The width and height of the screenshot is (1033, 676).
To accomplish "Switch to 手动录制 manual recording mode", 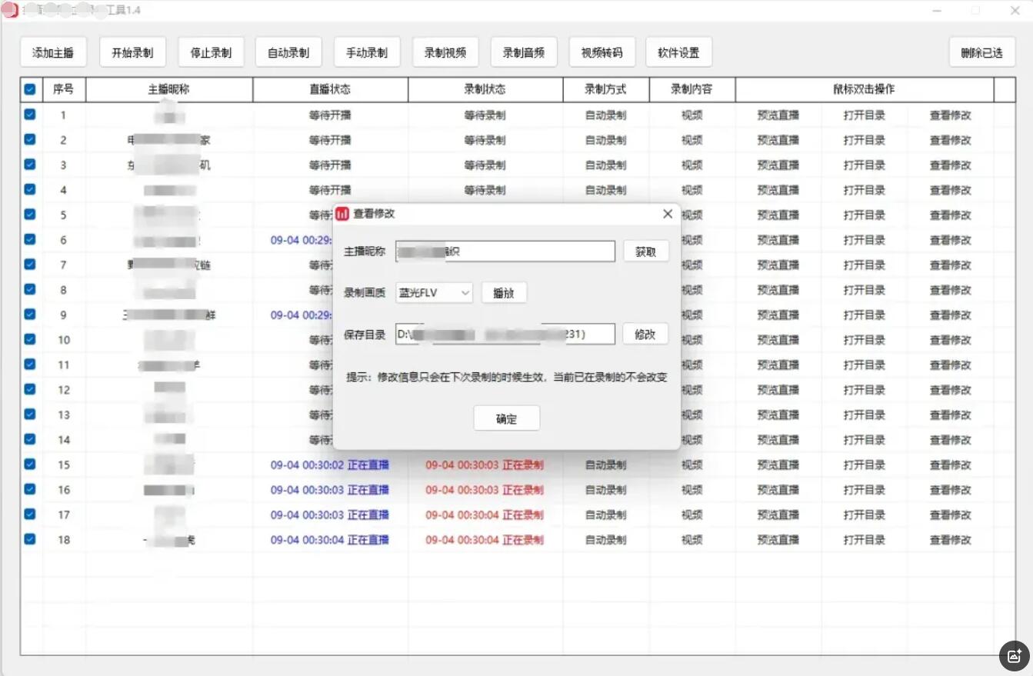I will pos(367,52).
